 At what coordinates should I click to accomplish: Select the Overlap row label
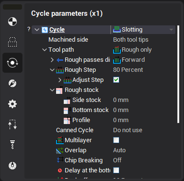tap(76, 150)
